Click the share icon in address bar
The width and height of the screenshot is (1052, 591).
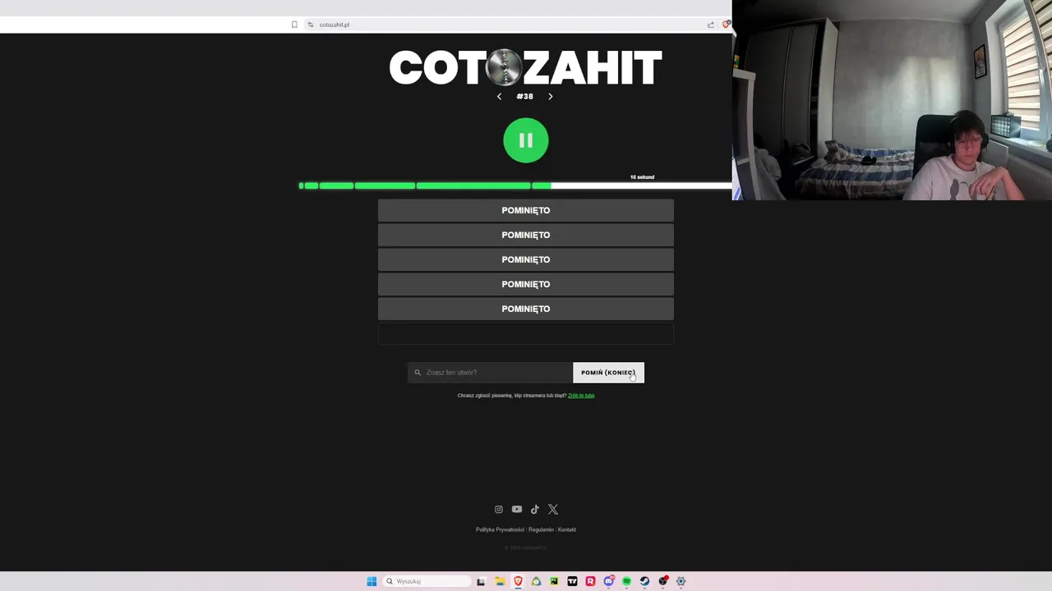click(710, 25)
